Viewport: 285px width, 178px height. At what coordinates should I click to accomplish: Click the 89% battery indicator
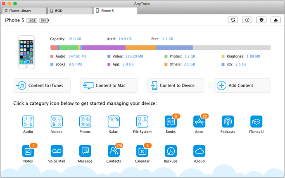(44, 20)
